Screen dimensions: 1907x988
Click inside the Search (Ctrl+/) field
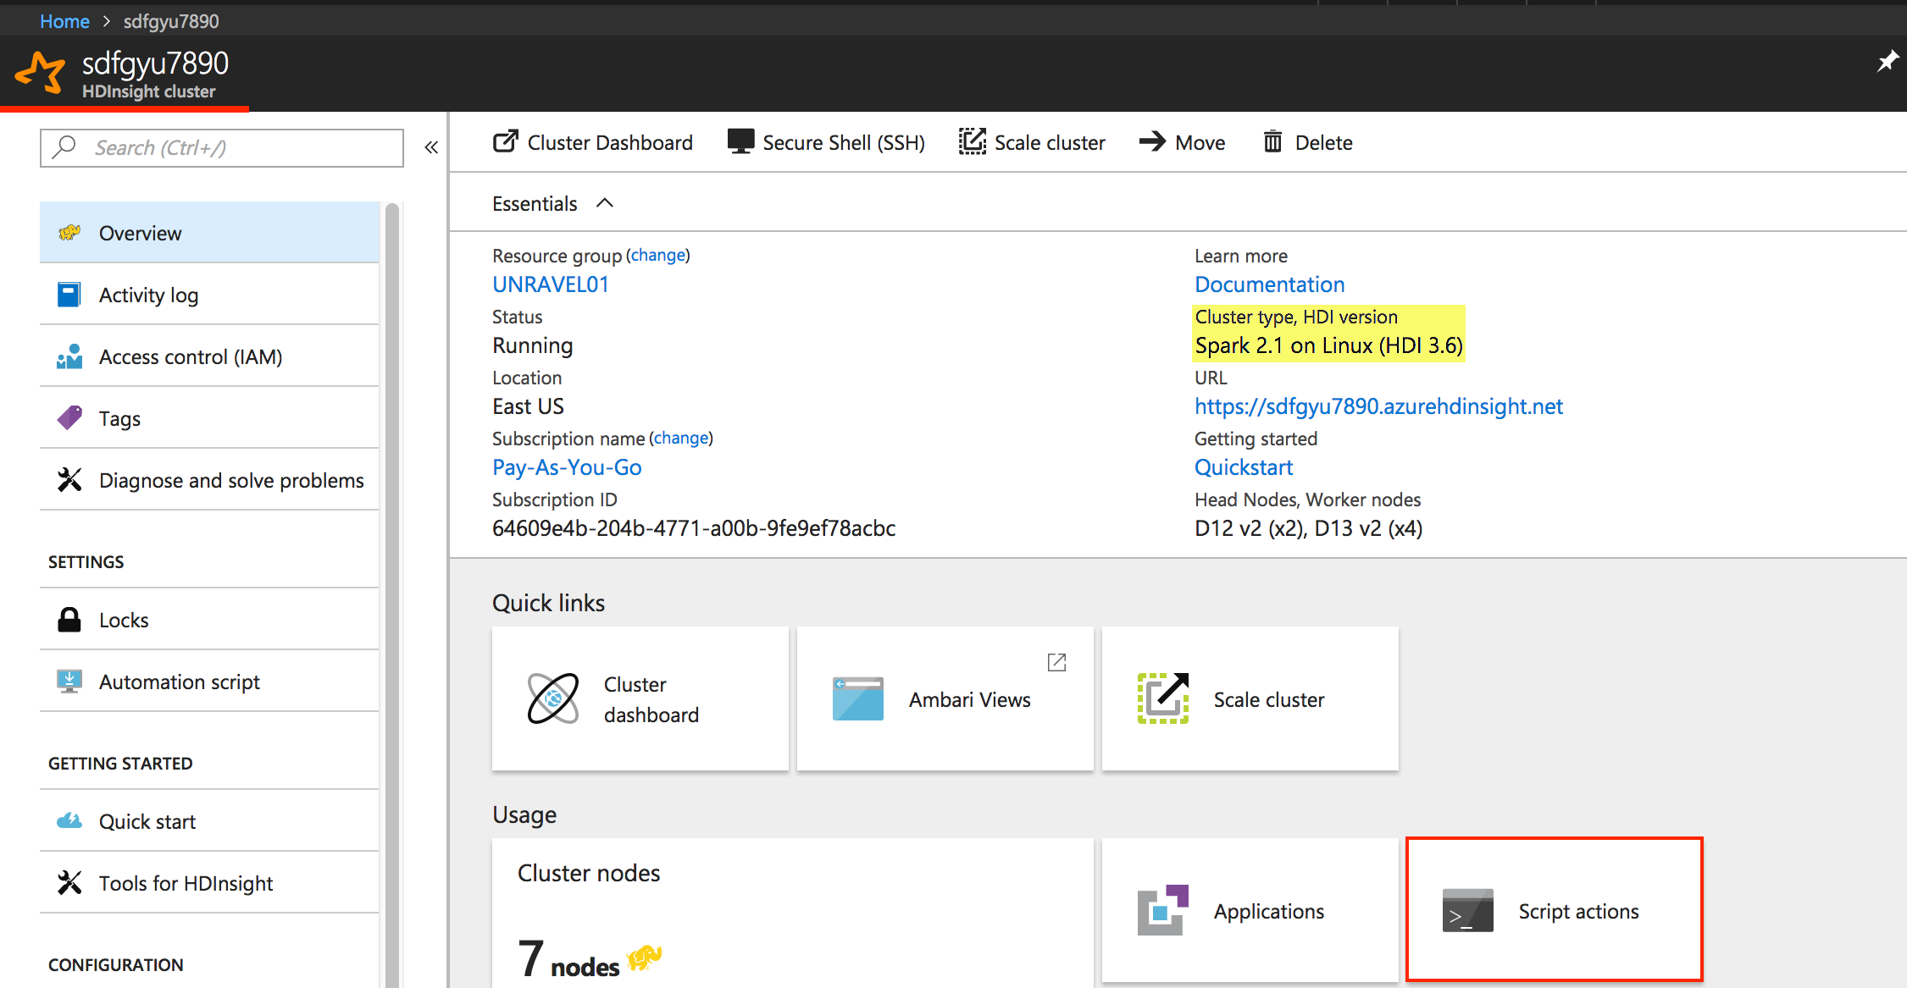coord(222,148)
